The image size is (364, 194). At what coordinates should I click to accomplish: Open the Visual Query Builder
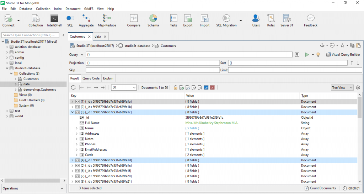pos(343,55)
